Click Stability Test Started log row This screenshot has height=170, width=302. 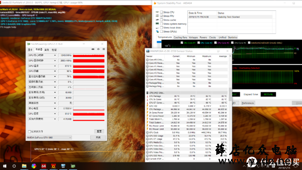pyautogui.click(x=230, y=17)
